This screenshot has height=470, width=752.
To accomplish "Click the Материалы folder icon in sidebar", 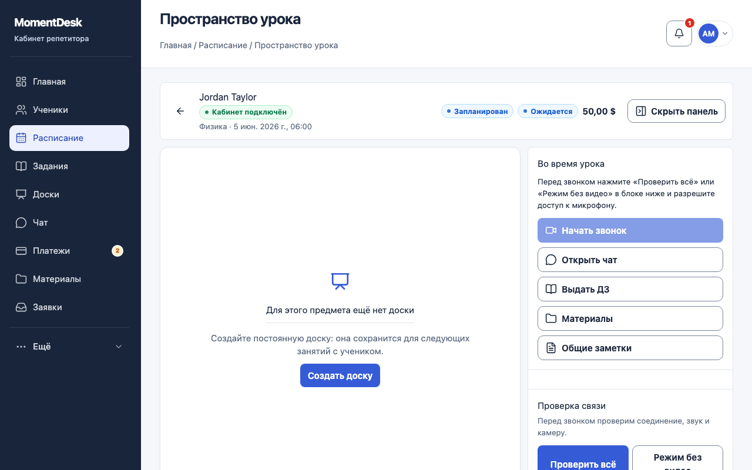I will 21,279.
